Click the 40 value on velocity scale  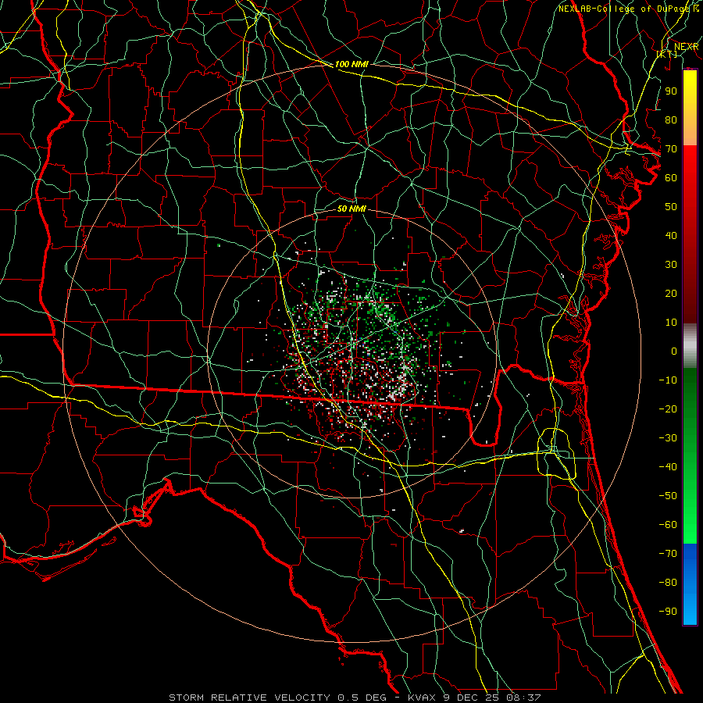(x=671, y=236)
